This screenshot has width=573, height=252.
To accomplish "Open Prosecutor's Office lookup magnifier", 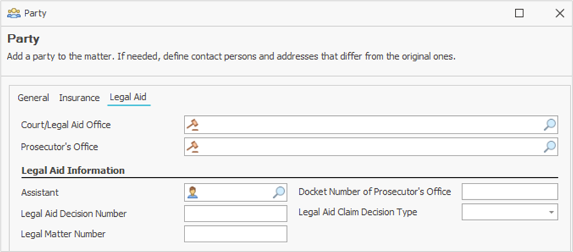I will tap(549, 146).
